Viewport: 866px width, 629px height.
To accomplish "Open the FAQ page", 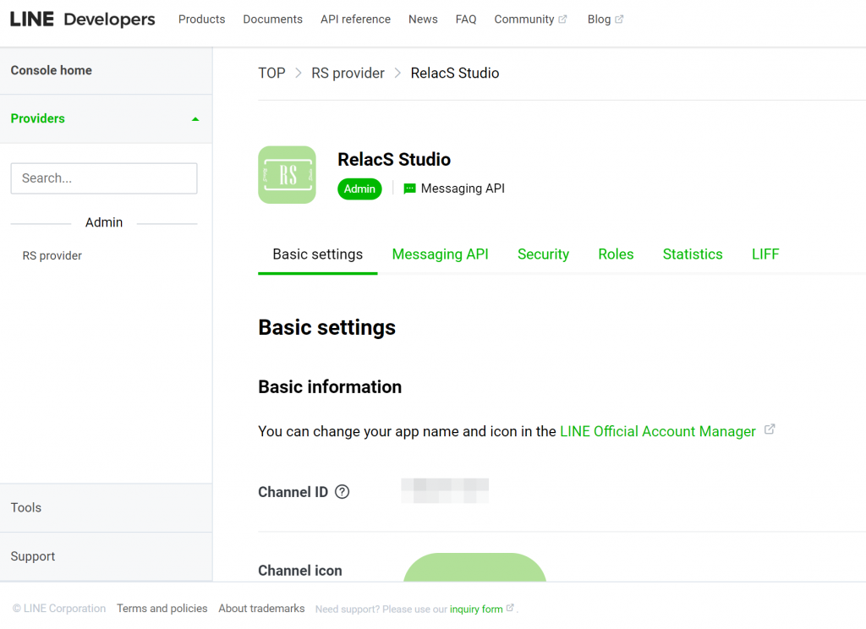I will [x=466, y=19].
